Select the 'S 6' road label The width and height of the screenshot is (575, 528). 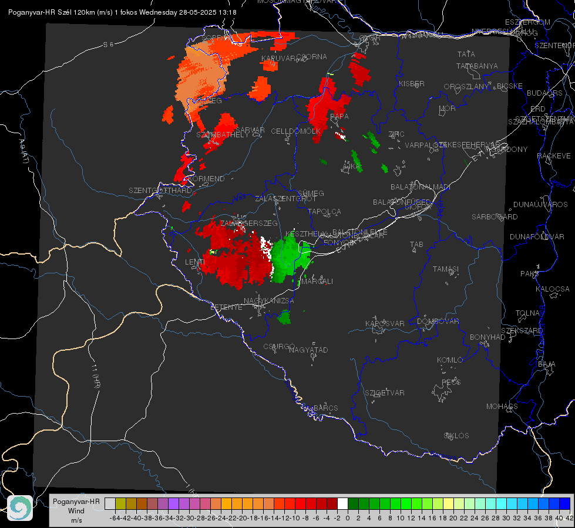(108, 45)
